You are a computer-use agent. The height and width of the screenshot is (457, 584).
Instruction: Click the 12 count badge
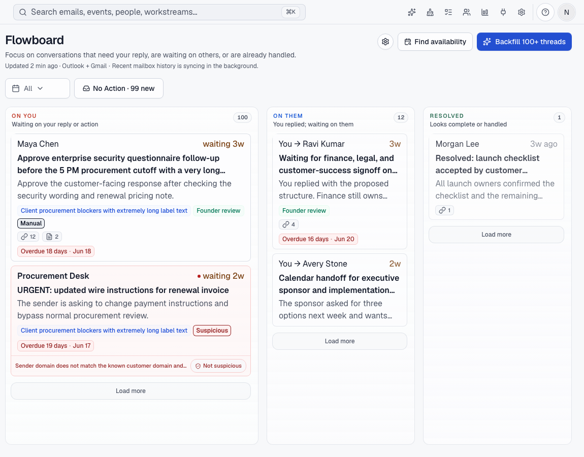401,117
